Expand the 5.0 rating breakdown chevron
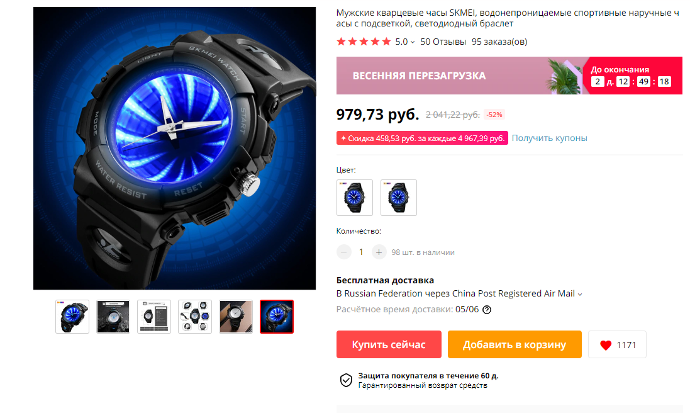Image resolution: width=690 pixels, height=413 pixels. pyautogui.click(x=413, y=42)
